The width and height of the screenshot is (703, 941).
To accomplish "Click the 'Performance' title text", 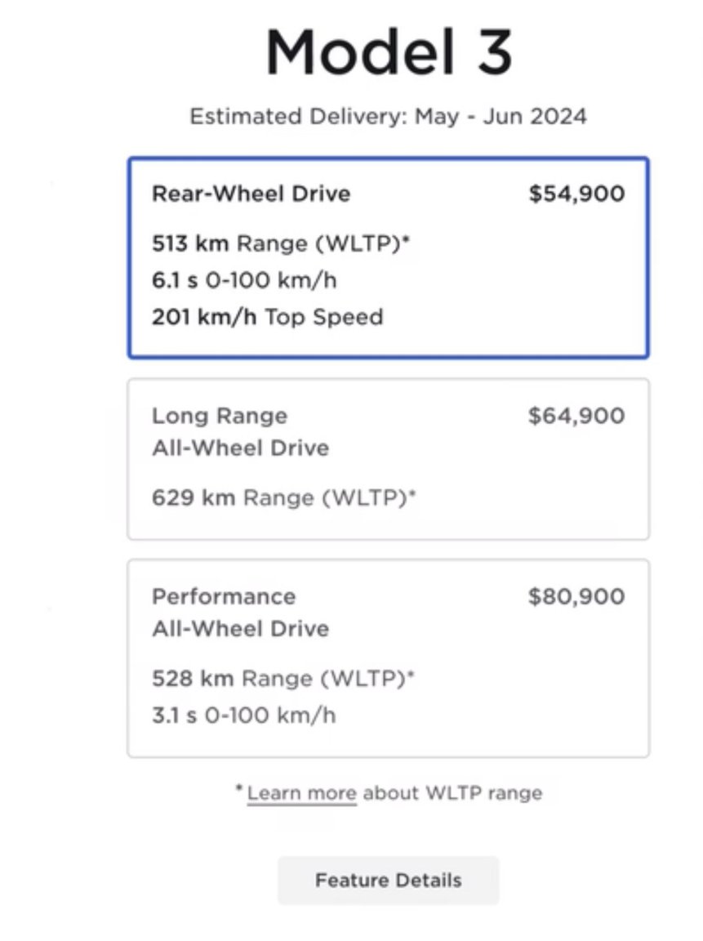I will click(224, 596).
